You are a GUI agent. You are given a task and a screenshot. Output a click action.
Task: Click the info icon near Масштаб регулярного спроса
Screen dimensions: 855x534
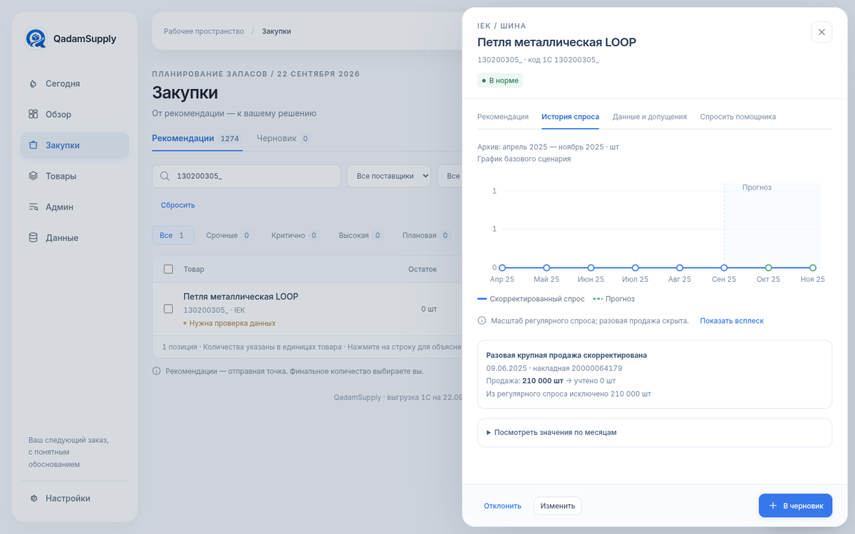coord(482,321)
